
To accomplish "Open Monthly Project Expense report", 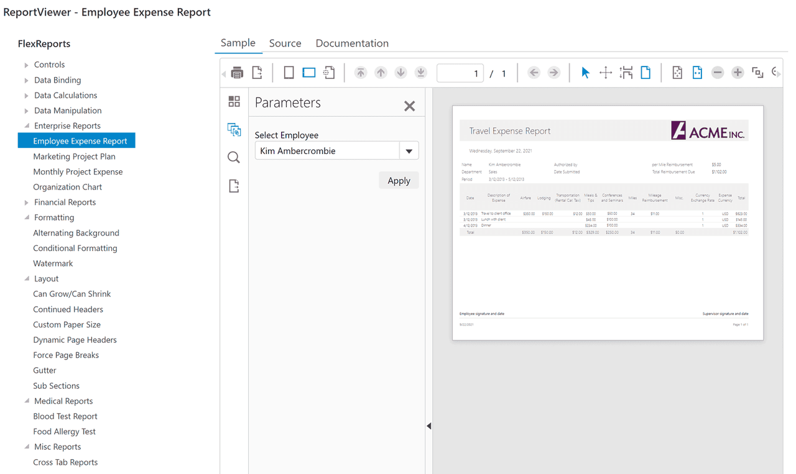I will point(78,171).
